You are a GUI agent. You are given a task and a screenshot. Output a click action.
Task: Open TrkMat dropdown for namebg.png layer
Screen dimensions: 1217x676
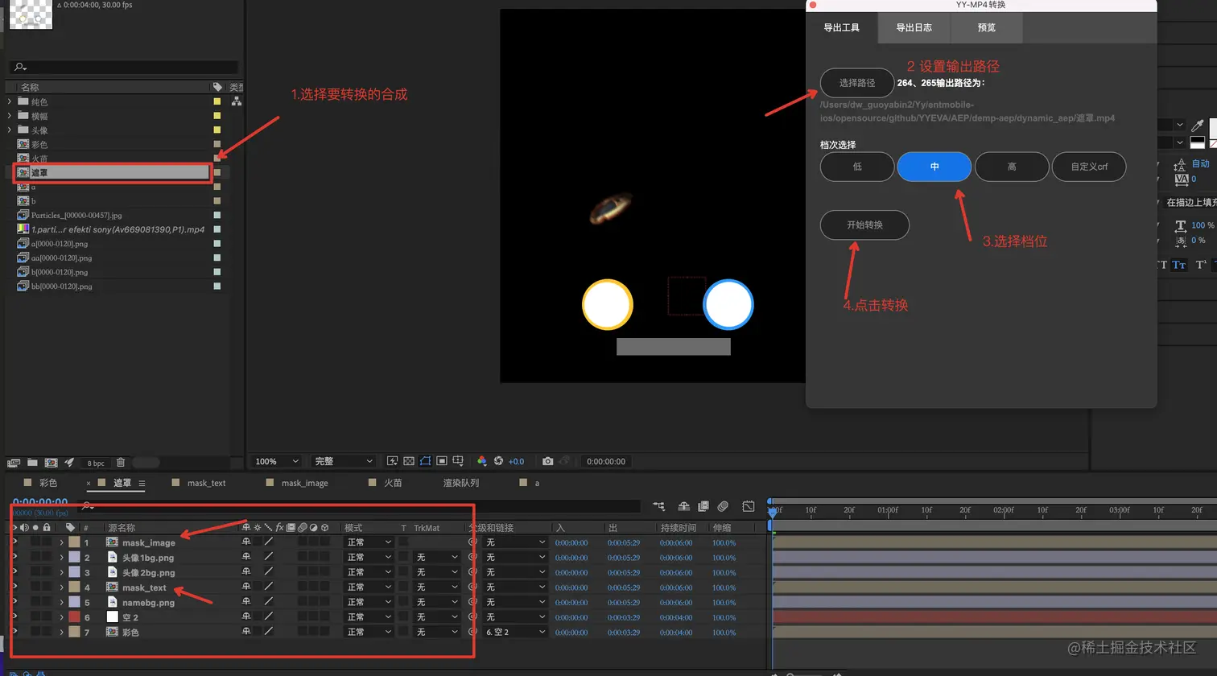click(x=436, y=602)
